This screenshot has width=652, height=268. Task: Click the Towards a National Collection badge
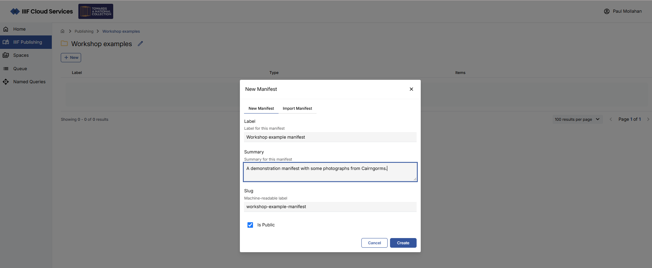tap(96, 11)
